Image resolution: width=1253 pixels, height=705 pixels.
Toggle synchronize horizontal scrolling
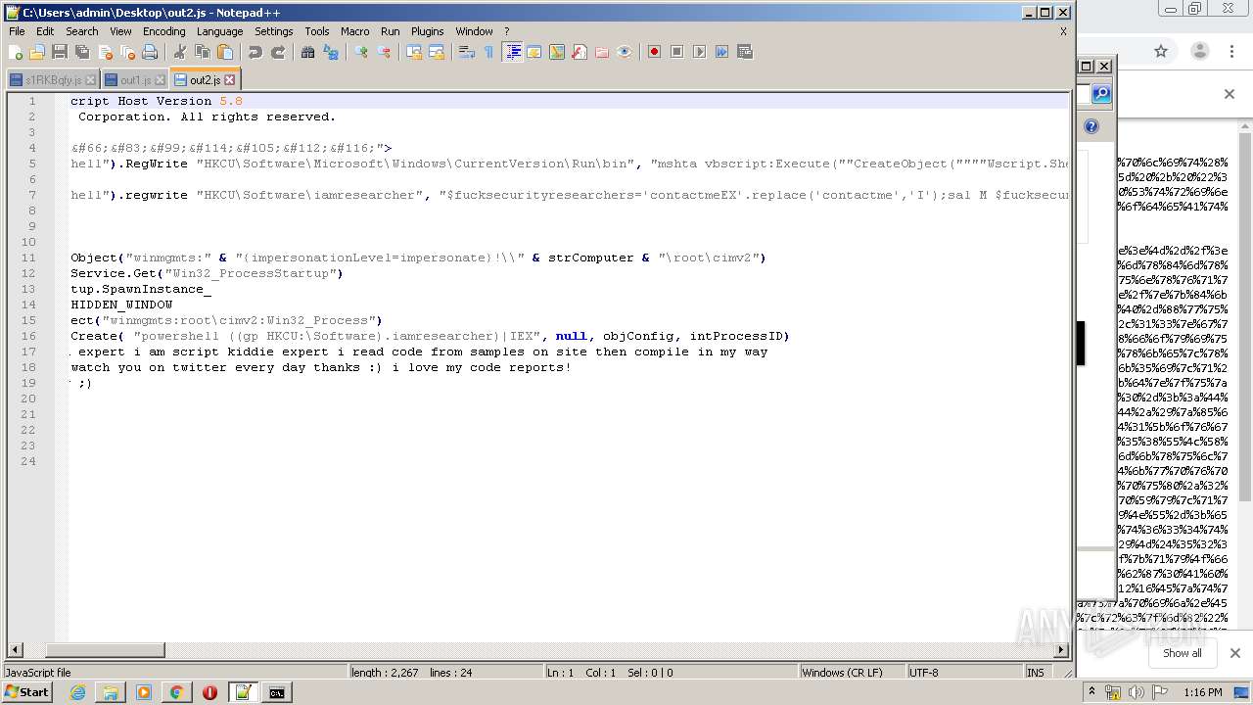[437, 52]
